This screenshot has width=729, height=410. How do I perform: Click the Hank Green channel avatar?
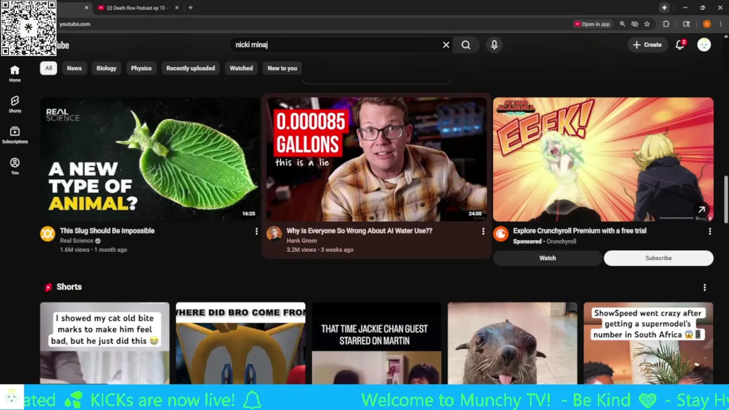click(274, 233)
